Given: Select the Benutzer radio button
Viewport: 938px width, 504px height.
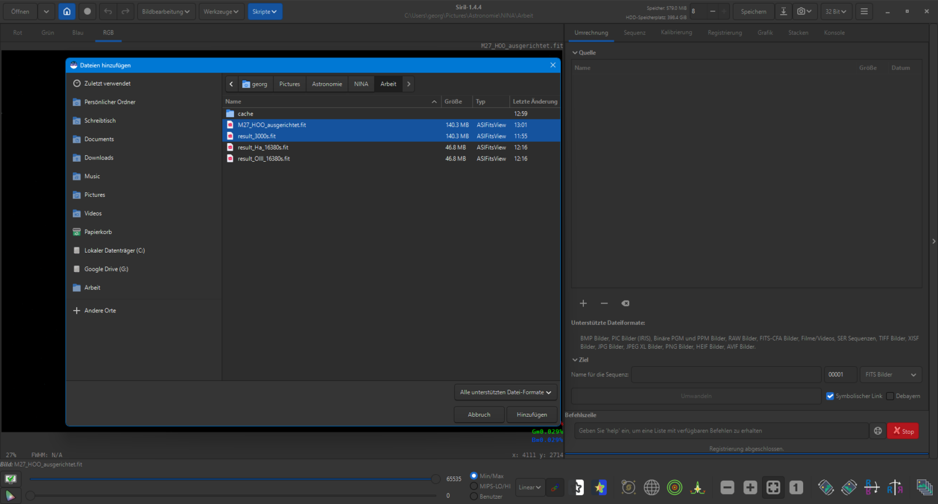Looking at the screenshot, I should [x=474, y=496].
